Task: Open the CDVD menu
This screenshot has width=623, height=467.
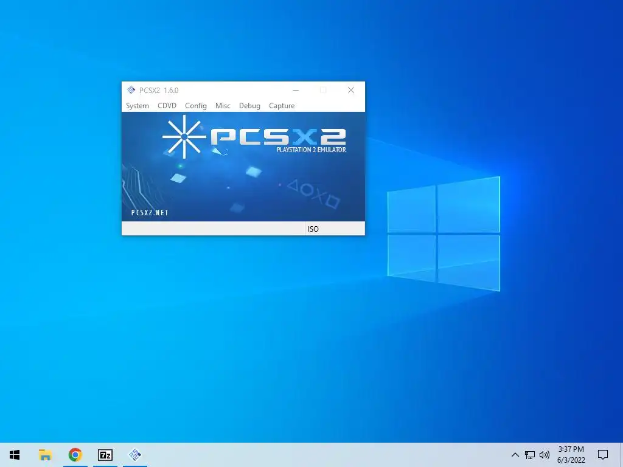Action: point(167,106)
